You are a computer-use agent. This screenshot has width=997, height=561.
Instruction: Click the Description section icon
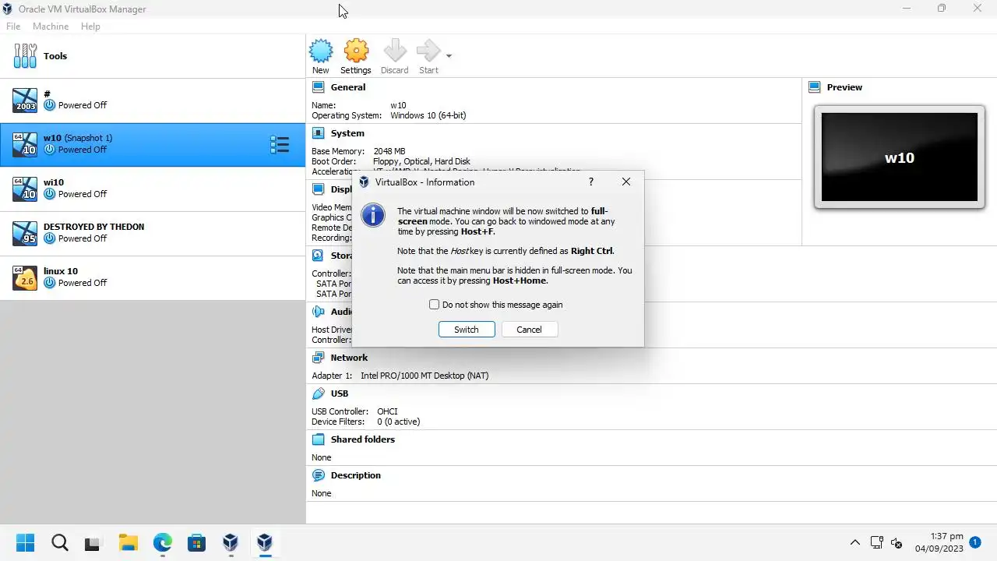(318, 475)
